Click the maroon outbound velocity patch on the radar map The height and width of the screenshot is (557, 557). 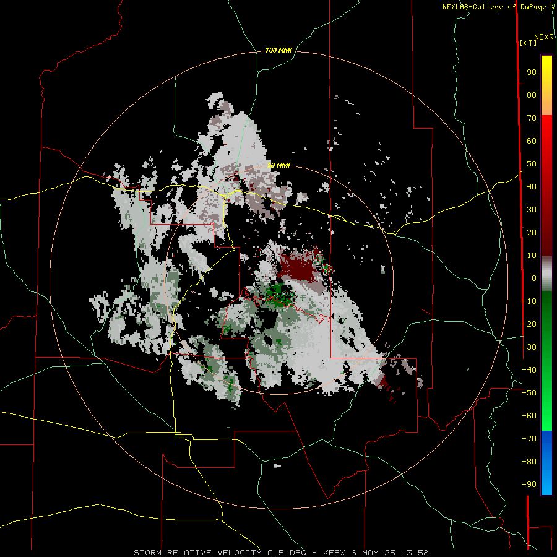pyautogui.click(x=296, y=267)
